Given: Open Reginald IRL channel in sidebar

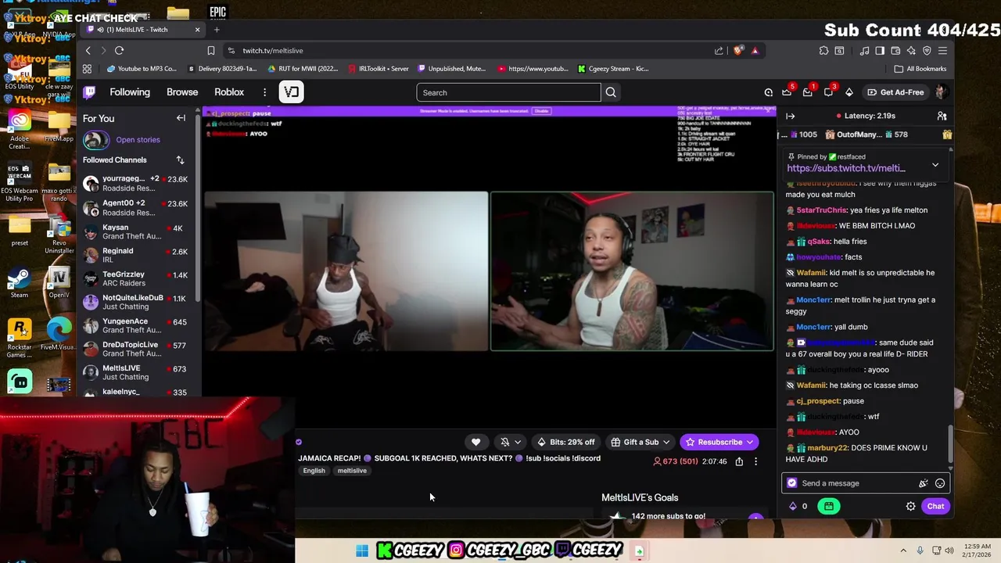Looking at the screenshot, I should 137,255.
